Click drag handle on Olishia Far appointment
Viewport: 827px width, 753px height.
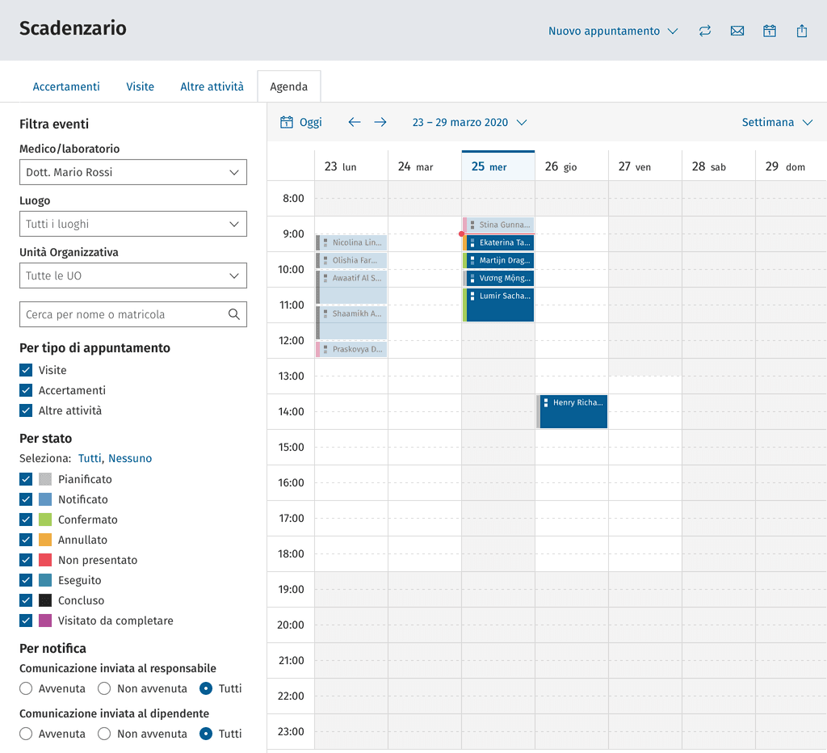tap(325, 260)
